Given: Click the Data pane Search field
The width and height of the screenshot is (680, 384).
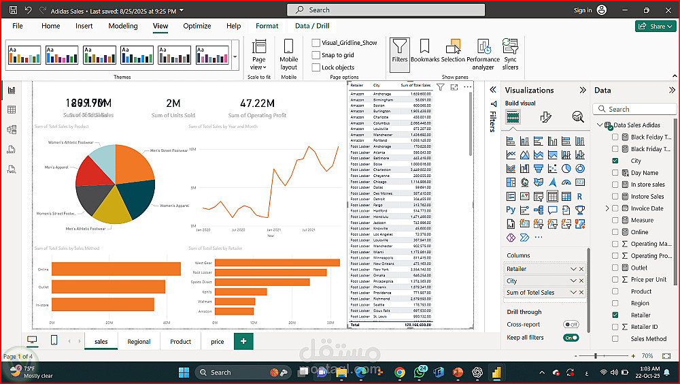Looking at the screenshot, I should point(634,109).
